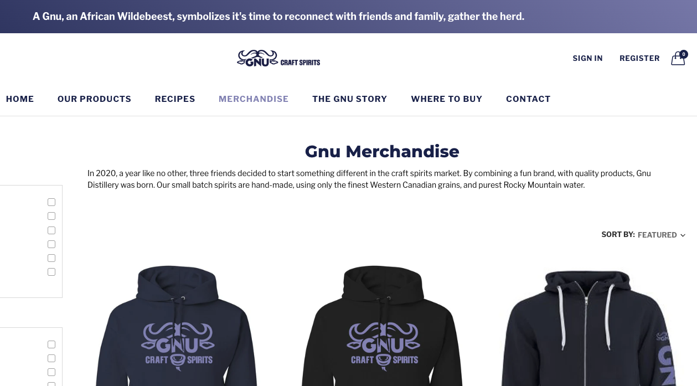The height and width of the screenshot is (386, 697).
Task: Click the Sign In link
Action: [587, 58]
